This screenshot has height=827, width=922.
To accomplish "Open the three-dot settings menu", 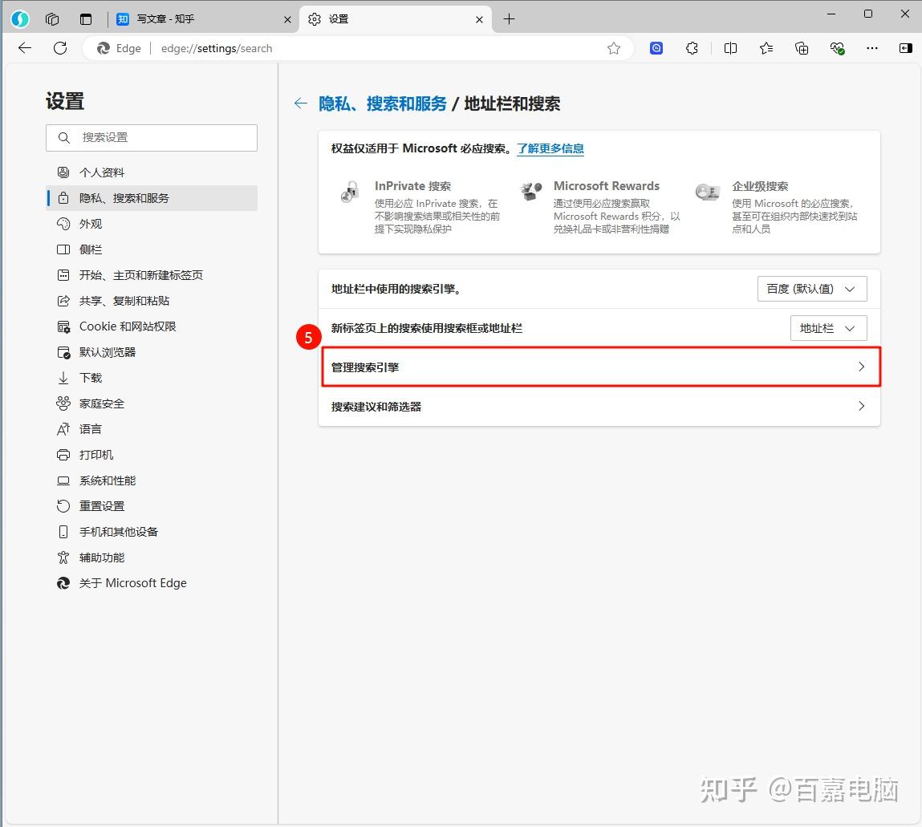I will coord(872,48).
